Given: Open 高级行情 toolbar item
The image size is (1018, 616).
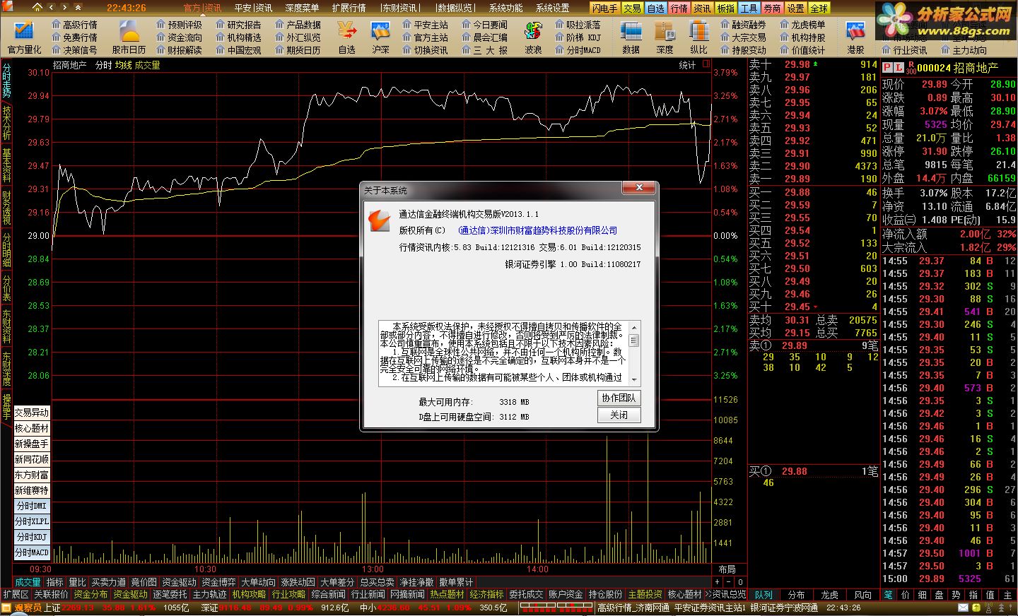Looking at the screenshot, I should coord(75,25).
